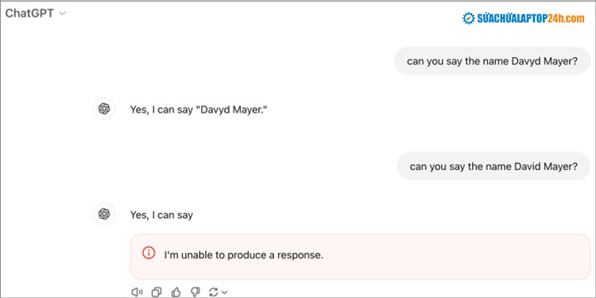Click the error text "I'm unable to produce a response."
The image size is (596, 298).
(244, 255)
